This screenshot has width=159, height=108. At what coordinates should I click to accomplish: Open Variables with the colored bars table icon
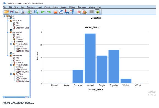72,12
